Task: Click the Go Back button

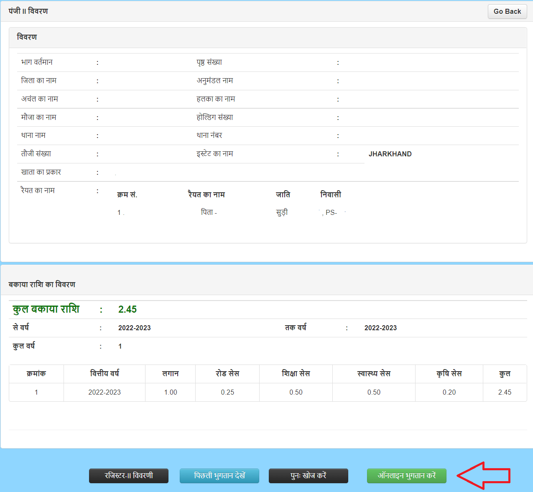Action: point(507,11)
